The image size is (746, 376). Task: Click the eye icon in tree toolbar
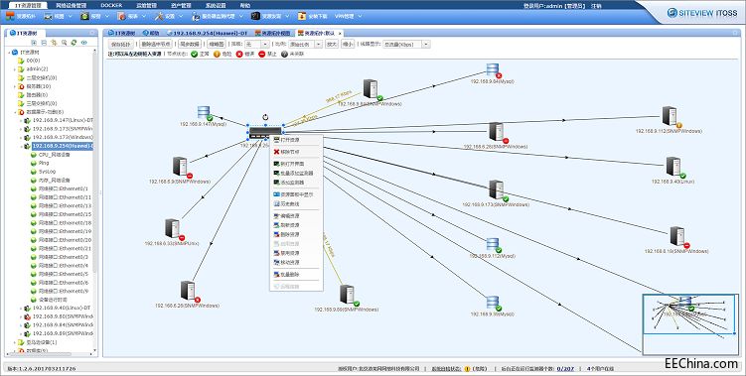(83, 43)
